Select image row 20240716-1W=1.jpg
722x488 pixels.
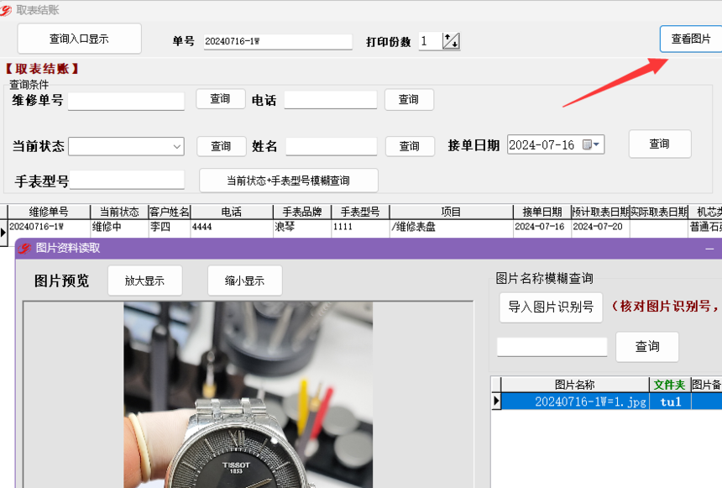(575, 401)
